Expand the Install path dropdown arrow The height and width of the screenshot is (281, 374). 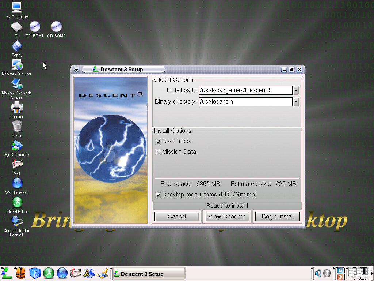click(x=296, y=90)
